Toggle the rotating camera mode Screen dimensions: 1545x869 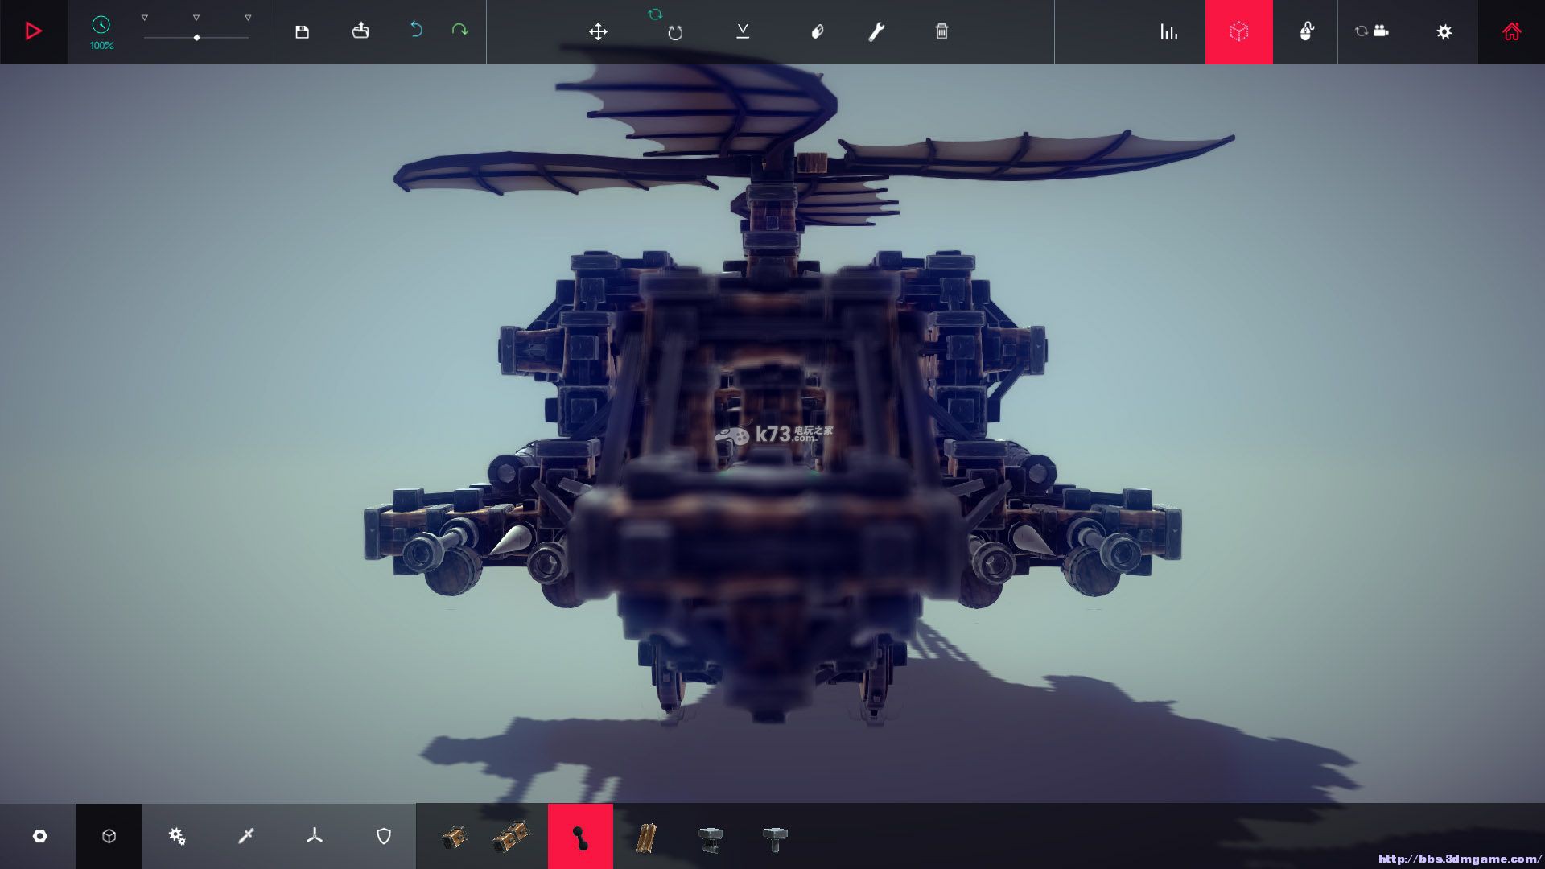[1371, 31]
